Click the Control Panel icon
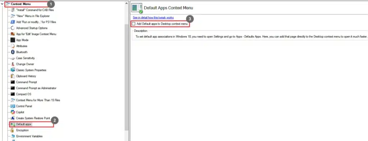The width and height of the screenshot is (368, 141). pos(13,106)
